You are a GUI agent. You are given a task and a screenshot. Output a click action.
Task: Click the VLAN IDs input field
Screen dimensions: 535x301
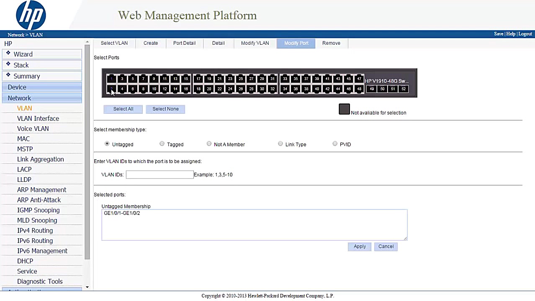[x=159, y=174]
